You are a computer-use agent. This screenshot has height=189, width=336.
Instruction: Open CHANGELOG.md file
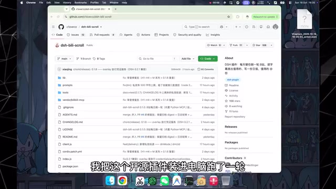point(72,122)
